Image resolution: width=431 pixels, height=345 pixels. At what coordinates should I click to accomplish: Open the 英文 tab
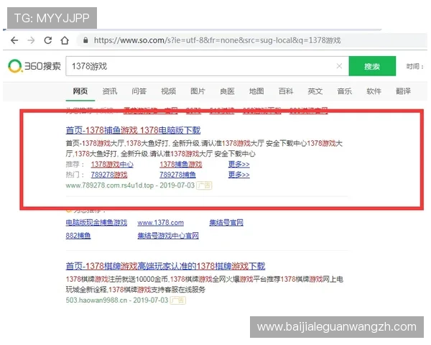click(x=315, y=91)
